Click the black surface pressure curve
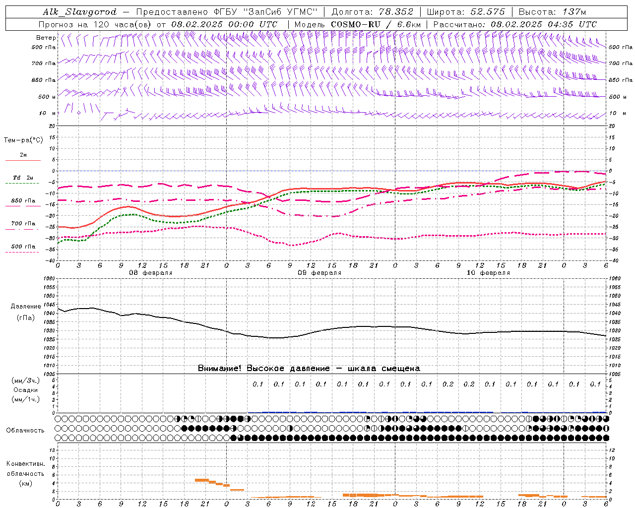635x508 pixels. pyautogui.click(x=332, y=329)
